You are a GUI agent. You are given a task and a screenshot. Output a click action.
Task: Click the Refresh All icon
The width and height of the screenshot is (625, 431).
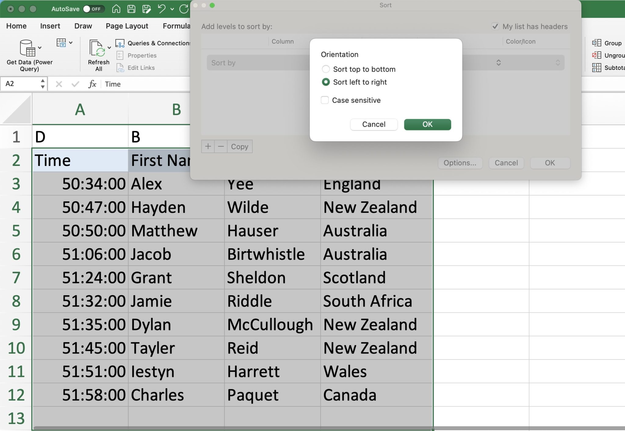click(x=98, y=55)
